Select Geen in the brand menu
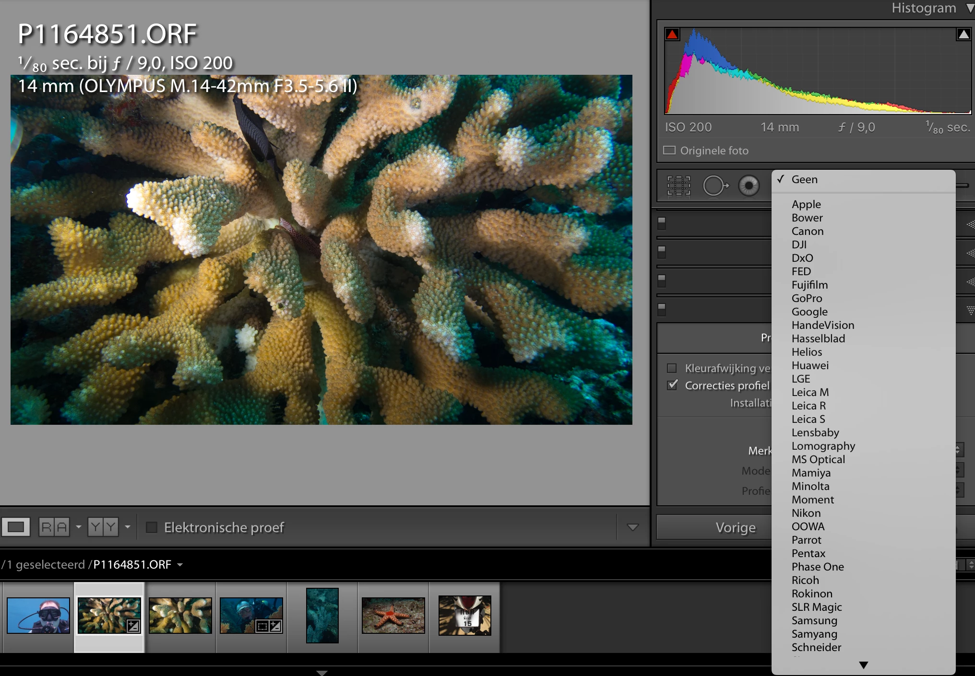This screenshot has height=676, width=975. [x=805, y=179]
